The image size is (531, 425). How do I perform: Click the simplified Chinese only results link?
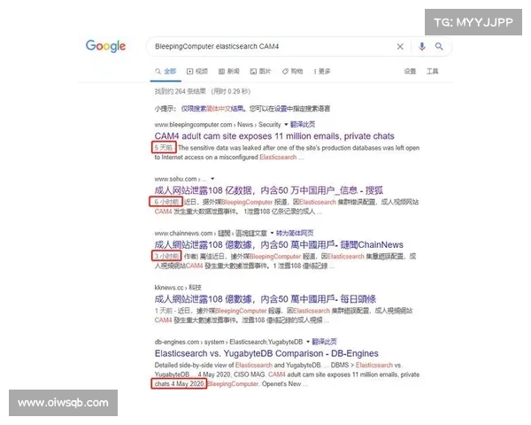point(212,108)
